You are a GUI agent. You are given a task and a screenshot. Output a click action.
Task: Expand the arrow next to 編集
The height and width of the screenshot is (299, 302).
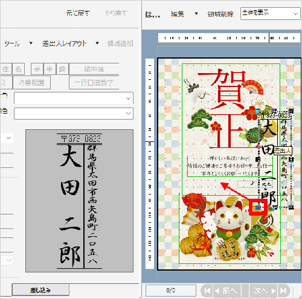196,14
